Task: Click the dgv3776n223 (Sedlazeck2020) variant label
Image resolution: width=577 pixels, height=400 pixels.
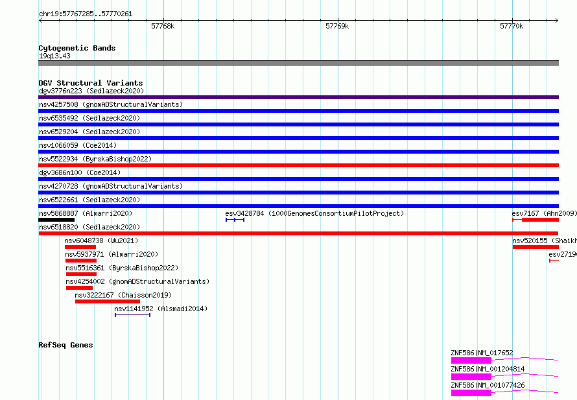Action: pyautogui.click(x=91, y=91)
